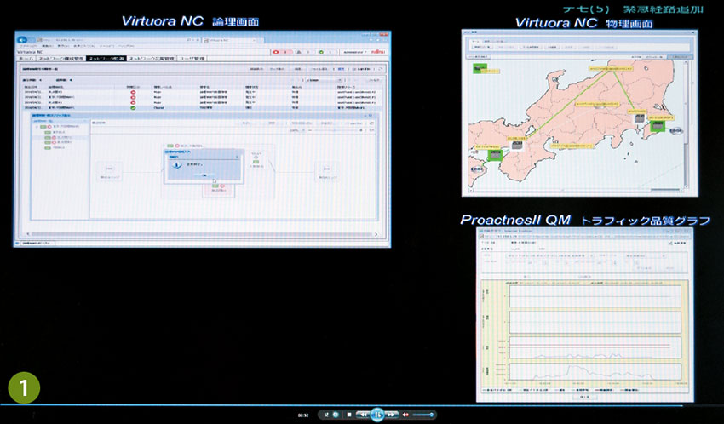Rewind the video in the player bar
724x424 pixels.
pyautogui.click(x=364, y=415)
